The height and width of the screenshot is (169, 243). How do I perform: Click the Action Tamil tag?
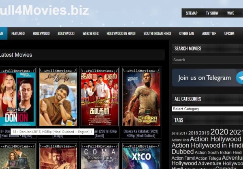coord(183,158)
